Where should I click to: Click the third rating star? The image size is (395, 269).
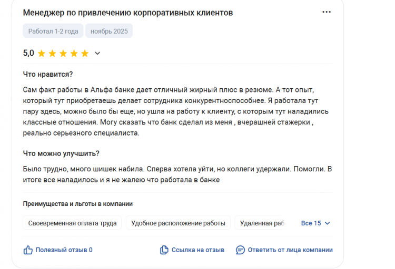click(x=63, y=53)
